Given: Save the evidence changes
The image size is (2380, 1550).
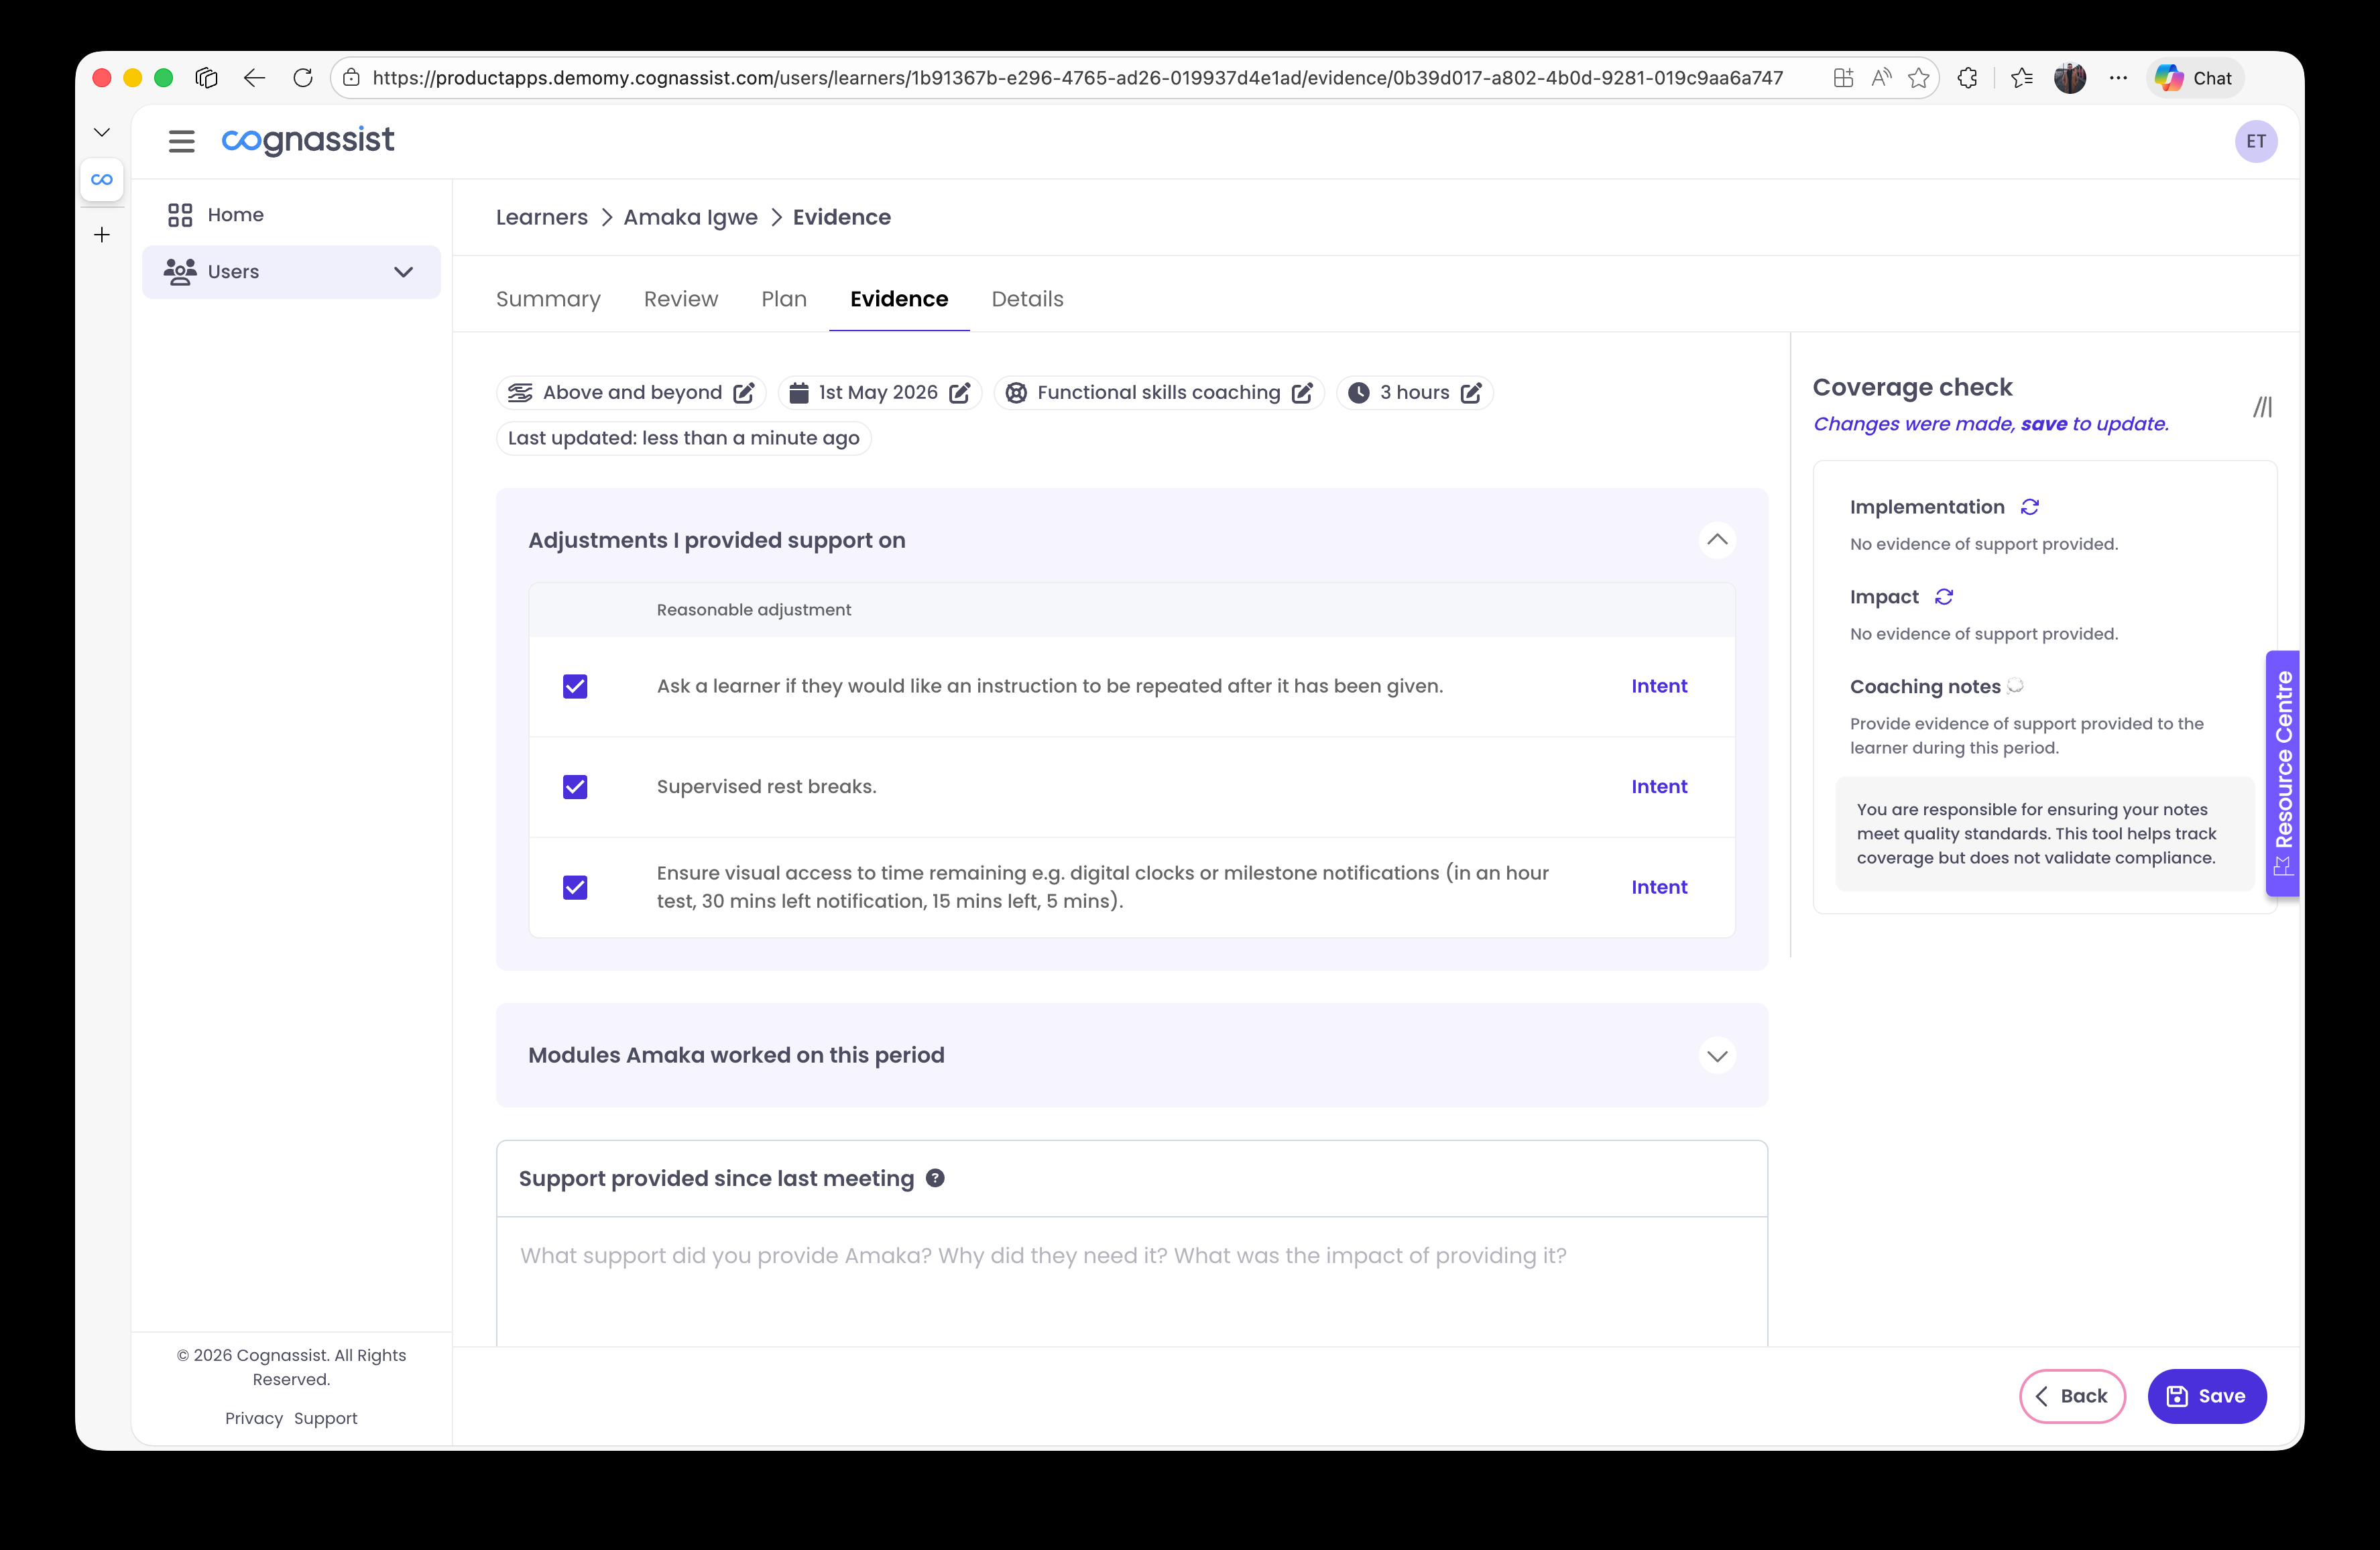Looking at the screenshot, I should click(x=2206, y=1396).
